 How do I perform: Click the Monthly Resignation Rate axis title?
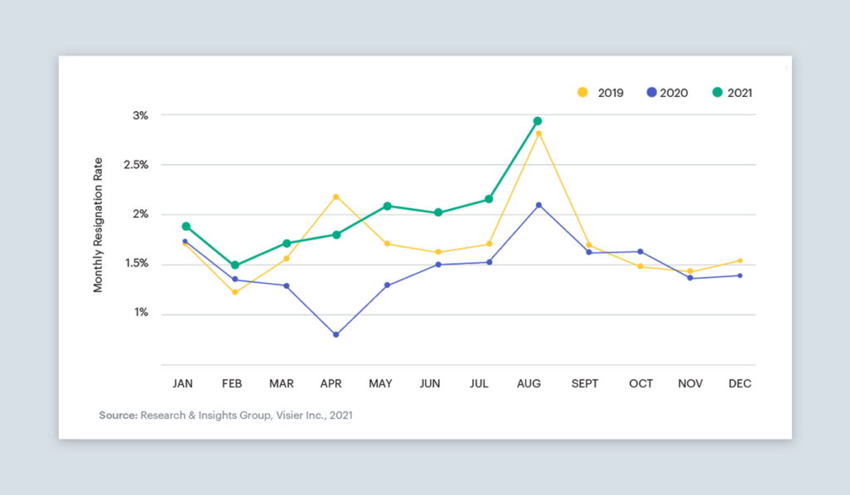[98, 225]
